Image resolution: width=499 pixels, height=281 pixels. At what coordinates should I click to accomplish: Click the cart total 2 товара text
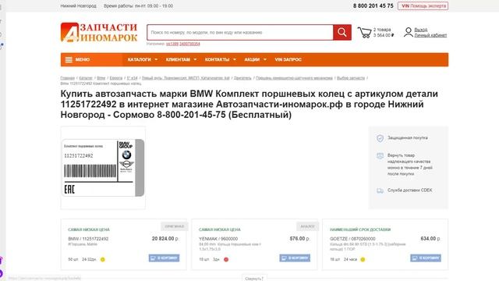point(382,30)
